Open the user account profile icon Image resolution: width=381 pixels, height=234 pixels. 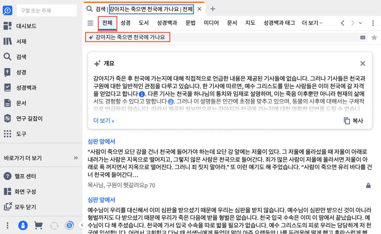click(x=23, y=225)
